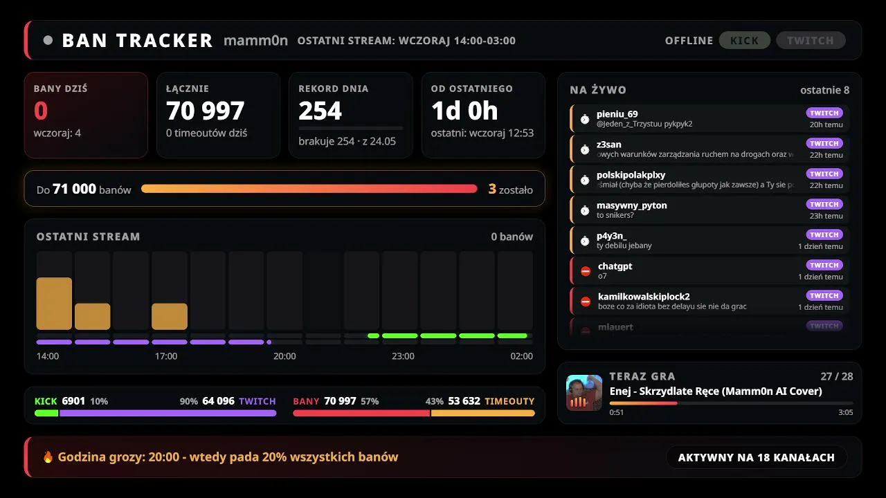Image resolution: width=886 pixels, height=498 pixels.
Task: Select the OD OSTATNIEGO card
Action: point(483,116)
